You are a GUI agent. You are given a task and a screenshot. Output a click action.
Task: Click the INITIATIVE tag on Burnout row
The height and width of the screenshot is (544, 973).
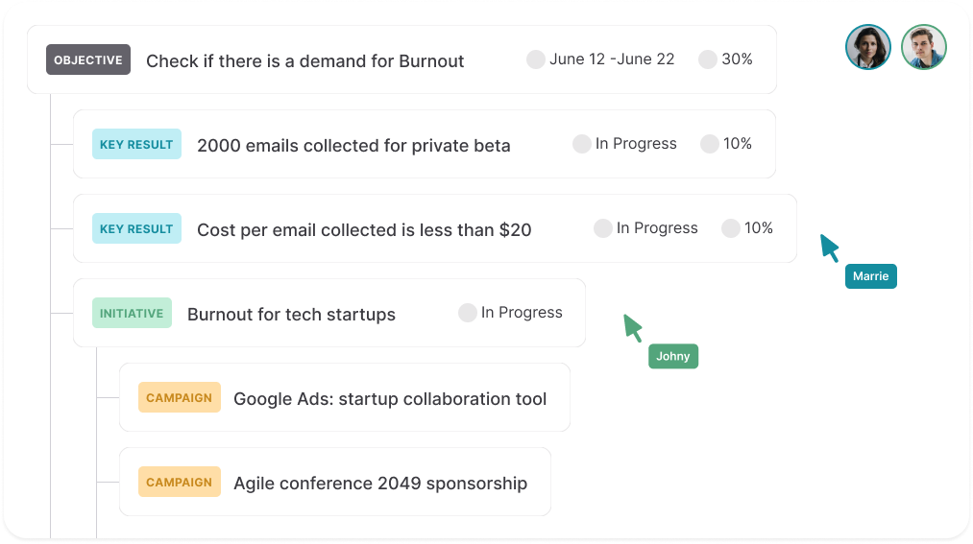[x=132, y=313]
